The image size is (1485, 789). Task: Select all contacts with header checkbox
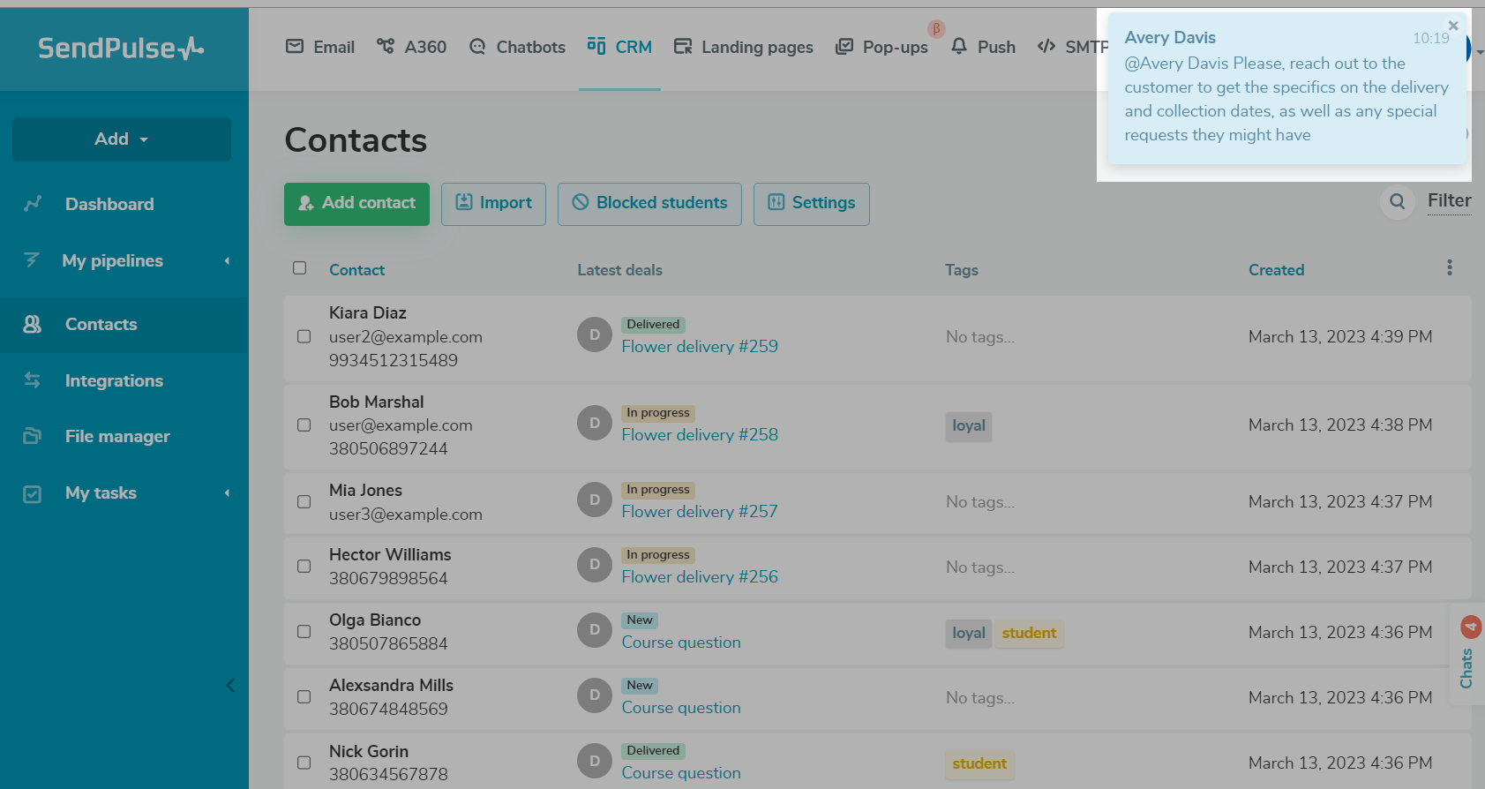[x=300, y=268]
